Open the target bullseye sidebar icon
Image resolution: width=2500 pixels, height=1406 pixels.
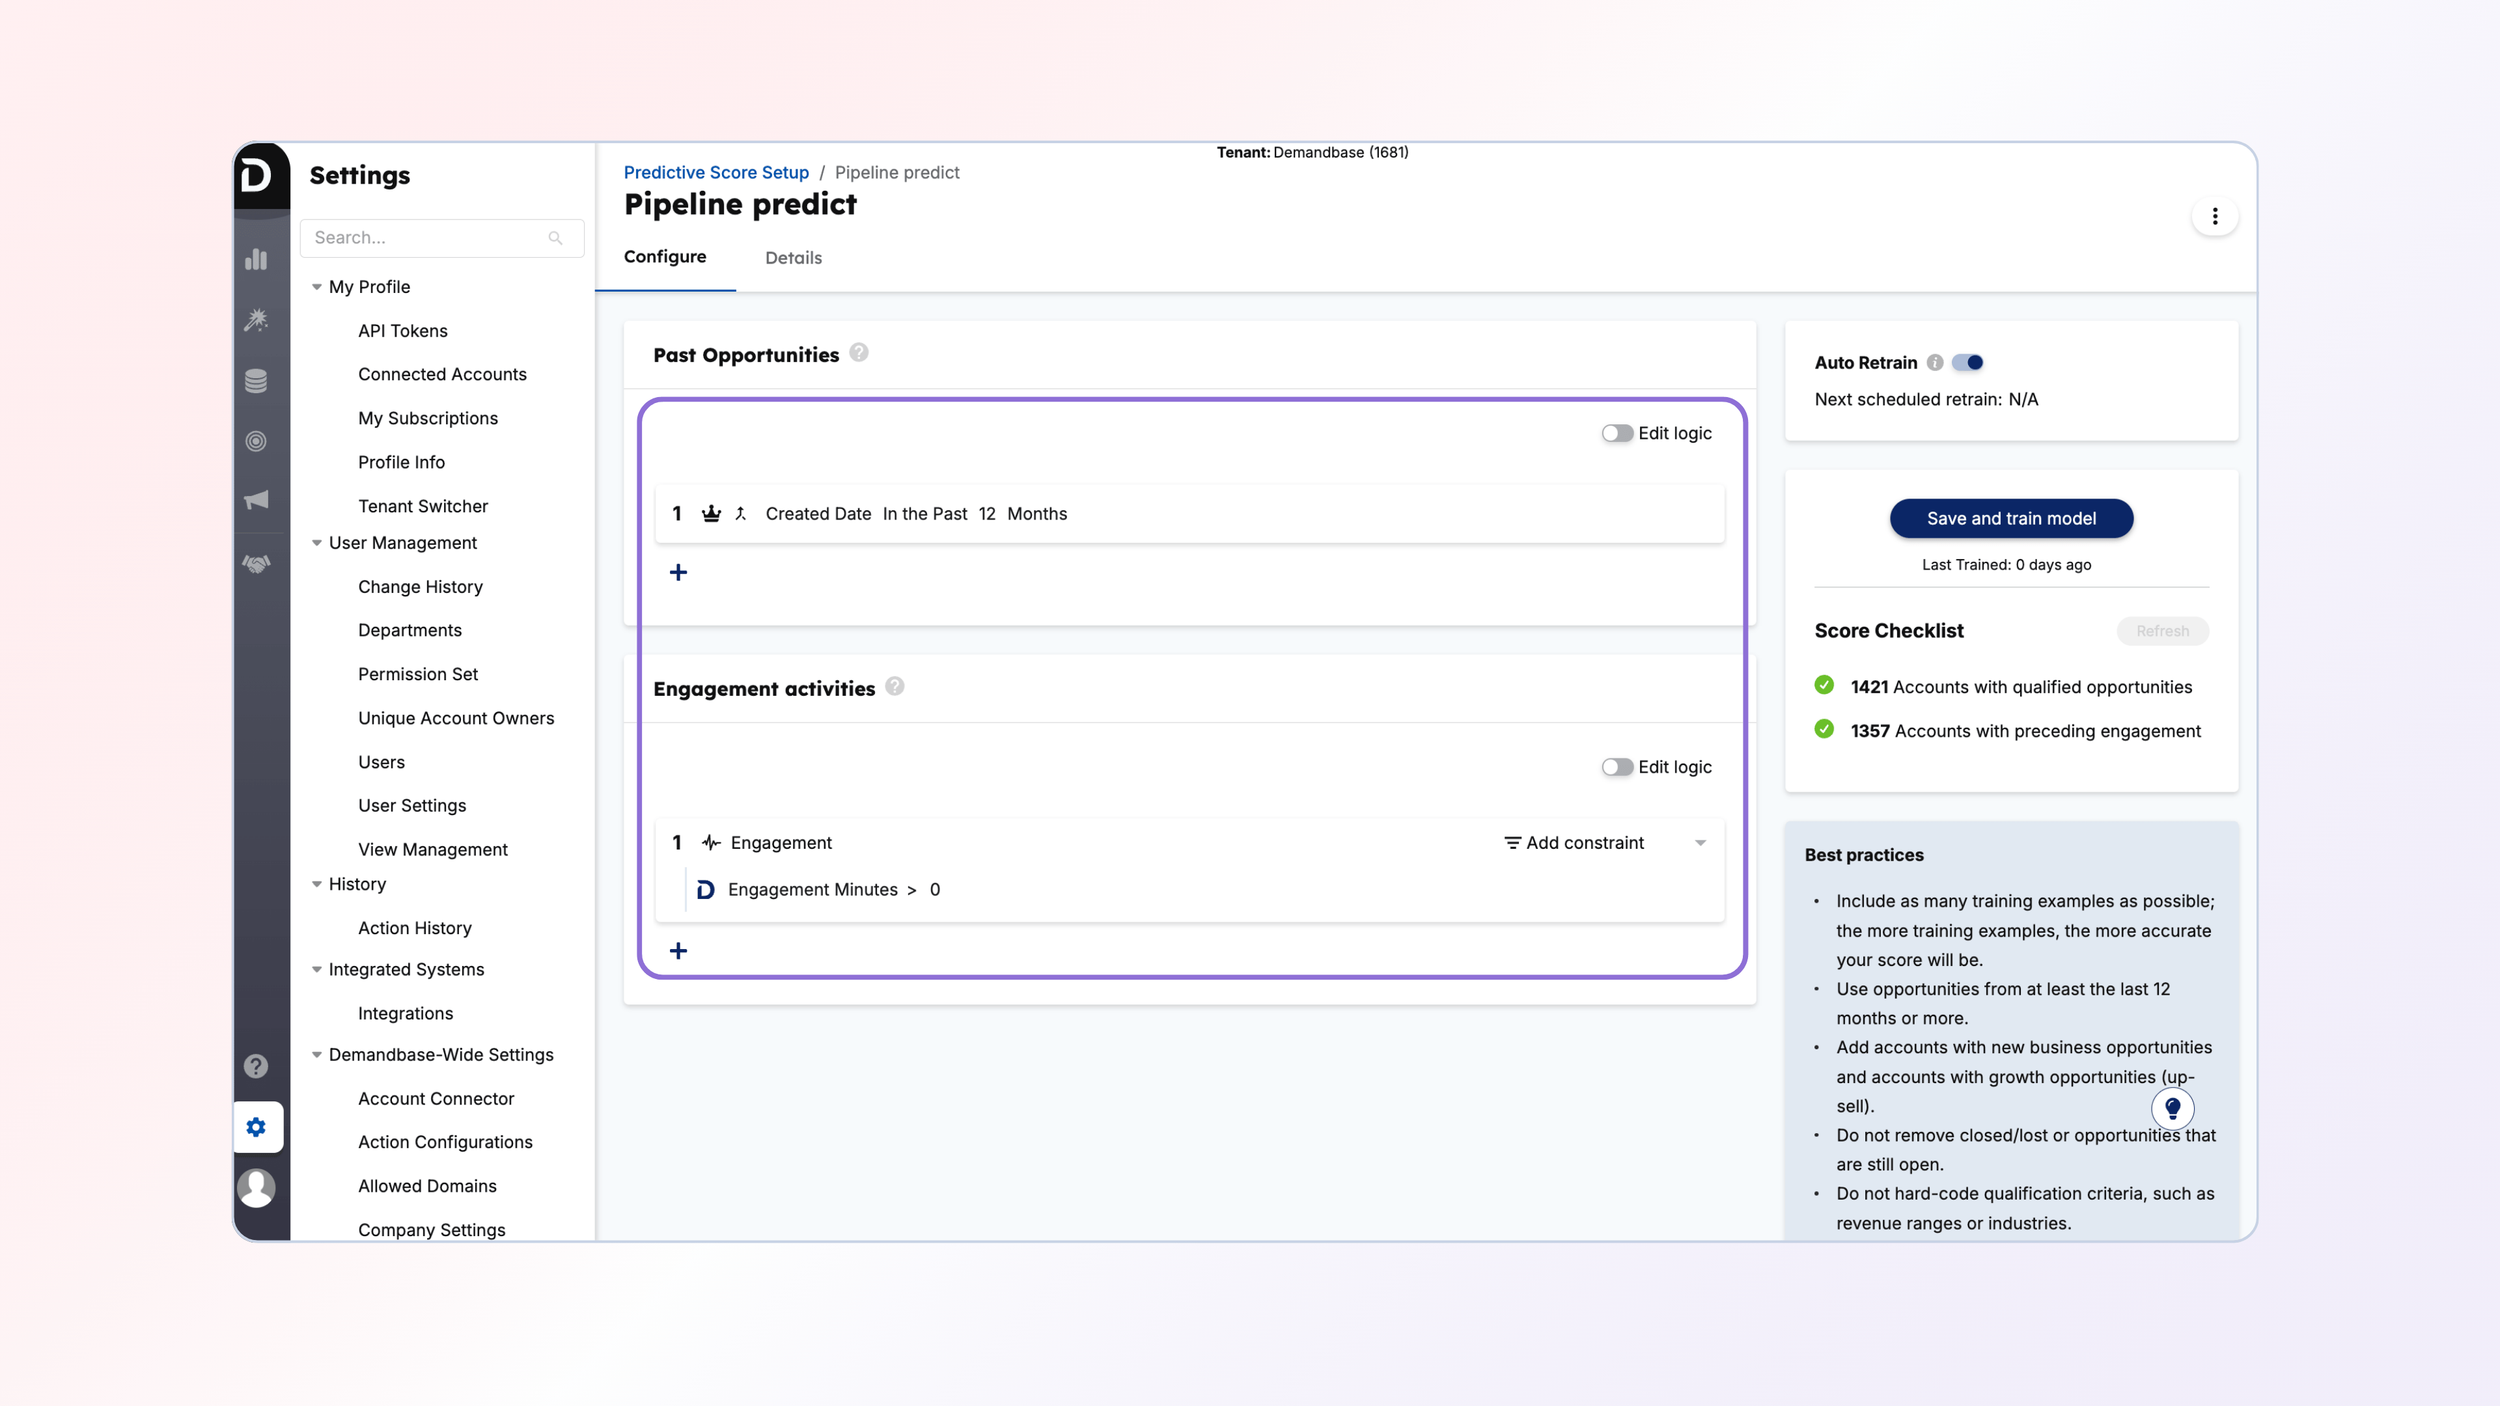257,441
